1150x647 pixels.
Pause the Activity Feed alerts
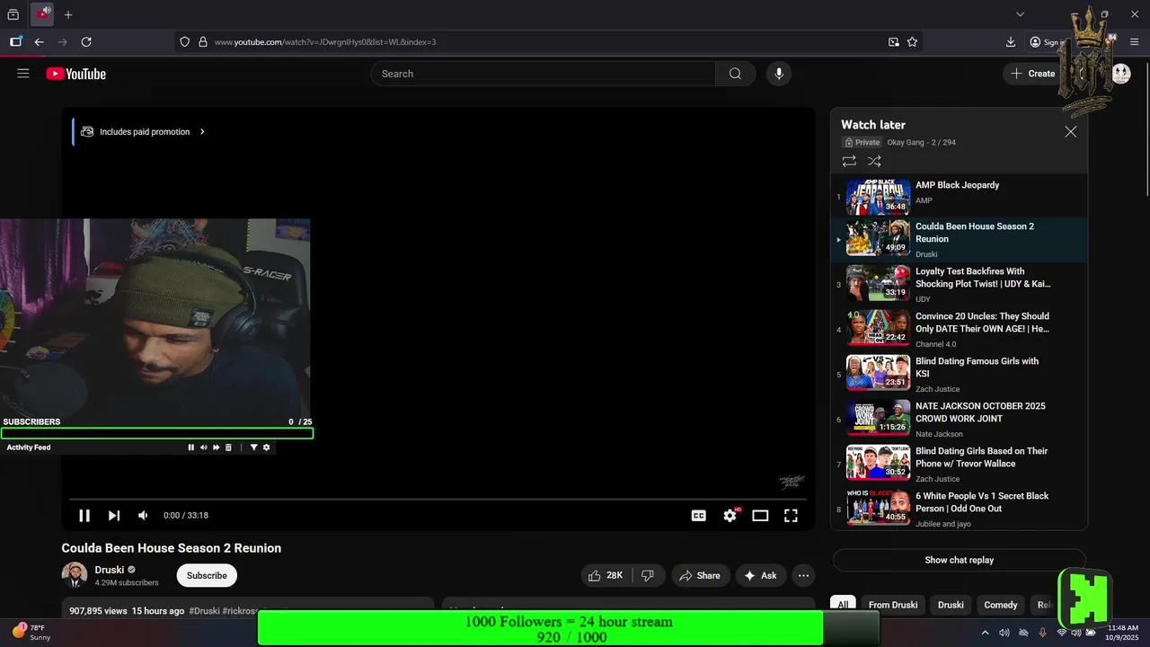tap(190, 448)
